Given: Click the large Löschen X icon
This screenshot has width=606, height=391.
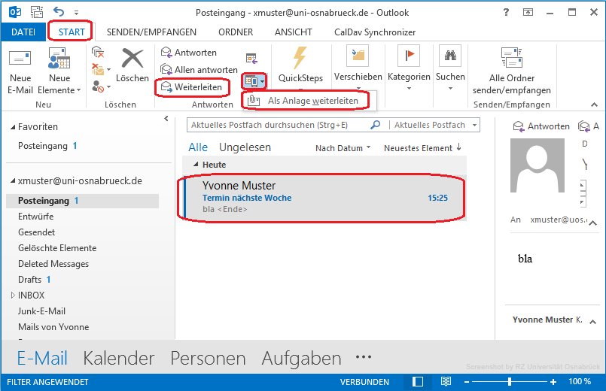Looking at the screenshot, I should pyautogui.click(x=132, y=59).
